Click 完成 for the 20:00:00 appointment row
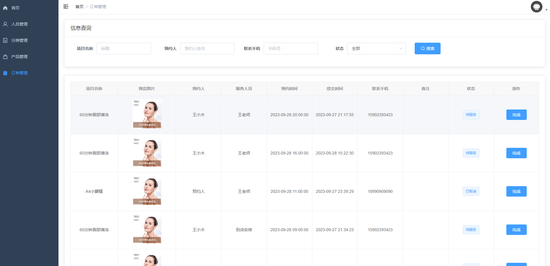Image resolution: width=550 pixels, height=266 pixels. click(516, 115)
